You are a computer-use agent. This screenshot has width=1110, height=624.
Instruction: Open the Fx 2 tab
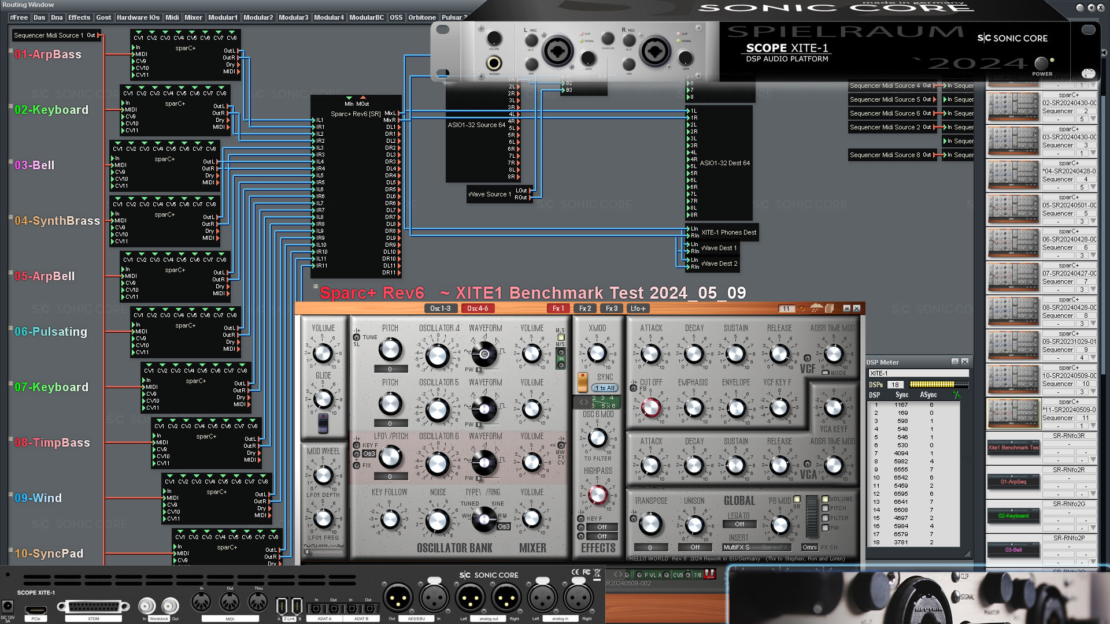pos(585,309)
